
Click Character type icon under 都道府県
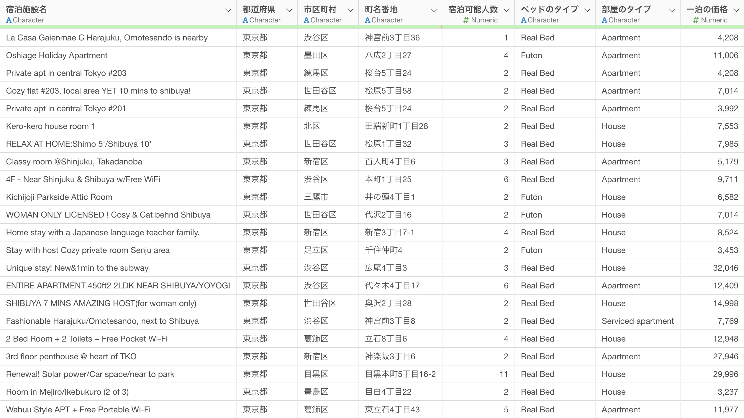pyautogui.click(x=245, y=20)
